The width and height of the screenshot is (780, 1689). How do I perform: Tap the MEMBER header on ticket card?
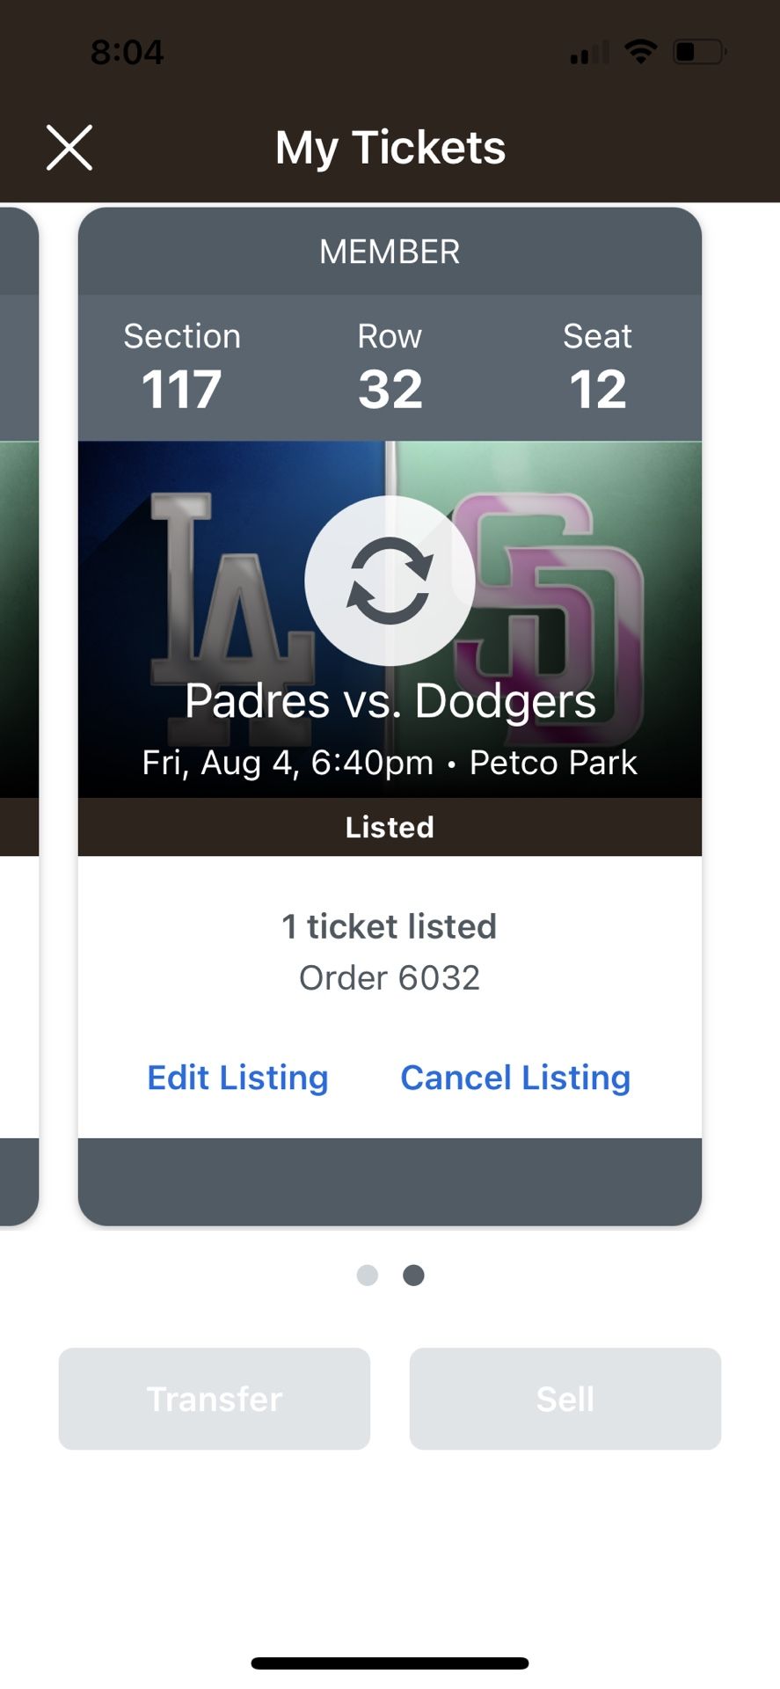(x=390, y=252)
